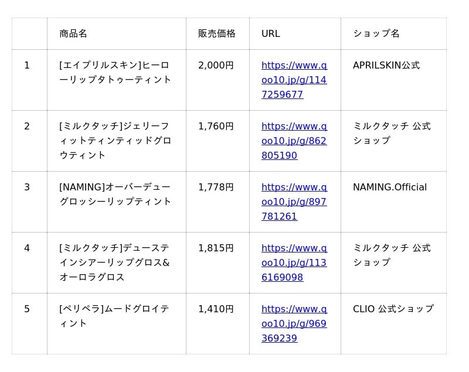Click the 商品名 column header
The height and width of the screenshot is (372, 469).
click(x=73, y=33)
